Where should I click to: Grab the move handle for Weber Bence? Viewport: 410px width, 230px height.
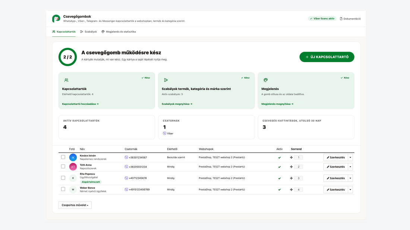click(x=291, y=189)
